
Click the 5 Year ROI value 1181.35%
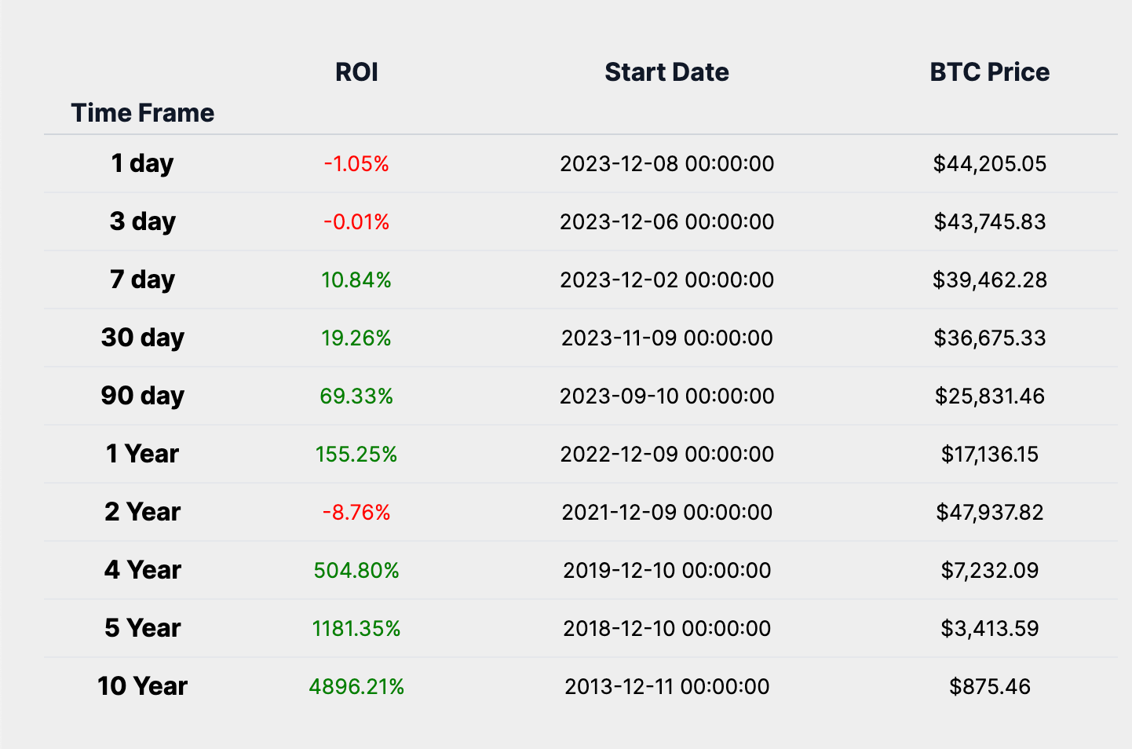(x=356, y=628)
